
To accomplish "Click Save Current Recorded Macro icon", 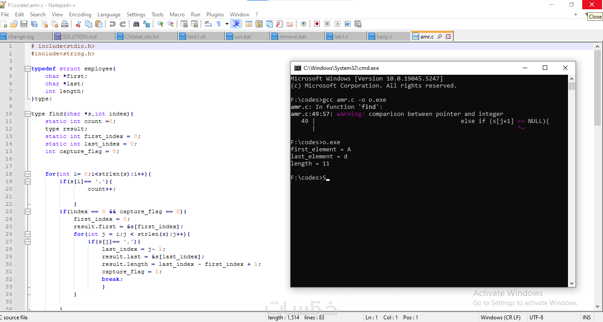I will pyautogui.click(x=358, y=24).
